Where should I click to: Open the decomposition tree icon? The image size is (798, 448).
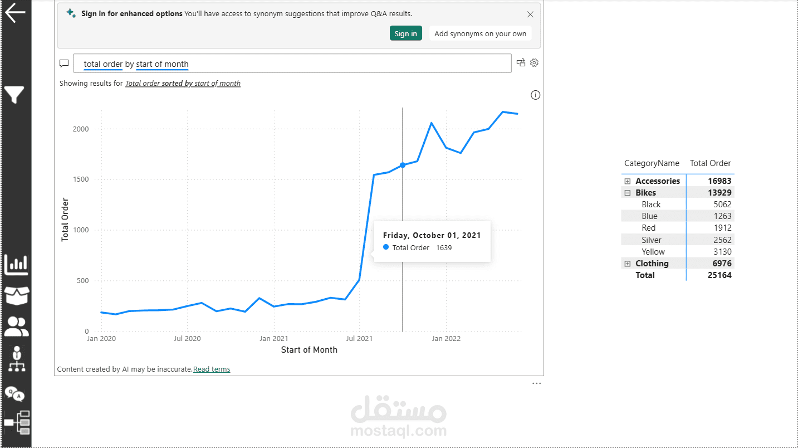[x=17, y=423]
